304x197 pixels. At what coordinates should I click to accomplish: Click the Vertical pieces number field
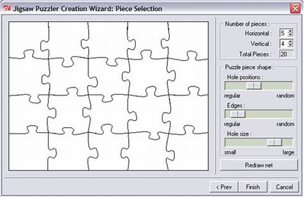point(284,44)
